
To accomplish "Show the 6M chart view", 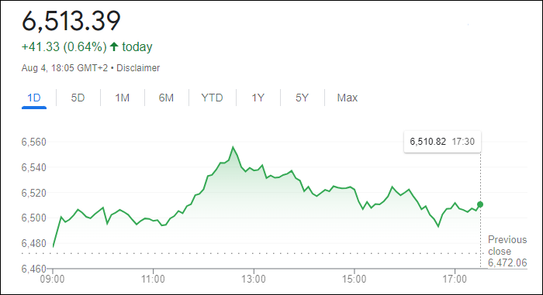I will pyautogui.click(x=166, y=98).
